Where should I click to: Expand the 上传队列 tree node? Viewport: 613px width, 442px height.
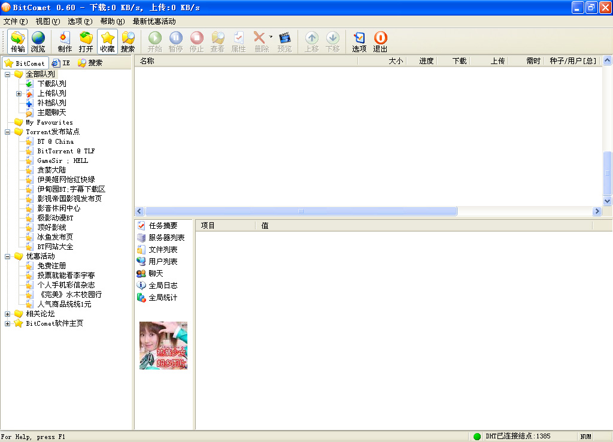point(19,93)
